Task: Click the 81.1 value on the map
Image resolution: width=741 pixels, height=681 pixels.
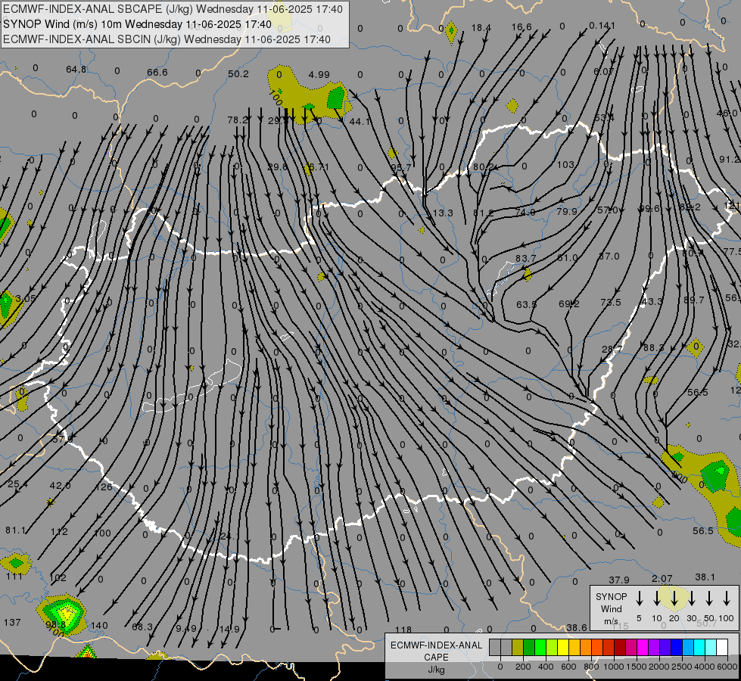Action: [x=16, y=530]
